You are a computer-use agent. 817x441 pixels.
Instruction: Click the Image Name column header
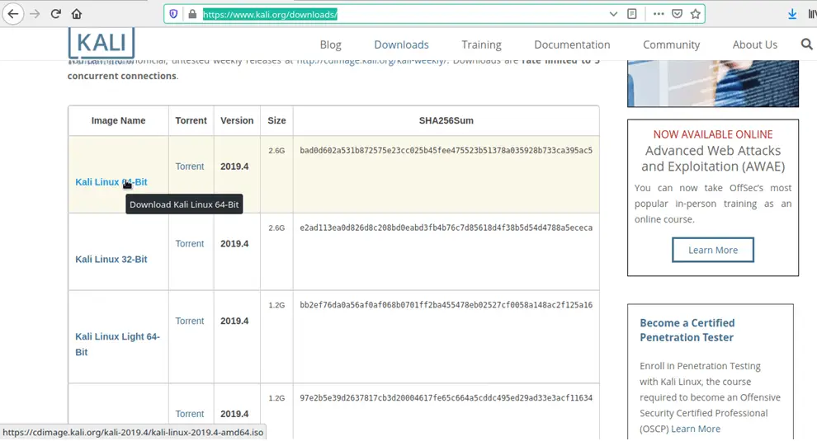[x=118, y=120]
